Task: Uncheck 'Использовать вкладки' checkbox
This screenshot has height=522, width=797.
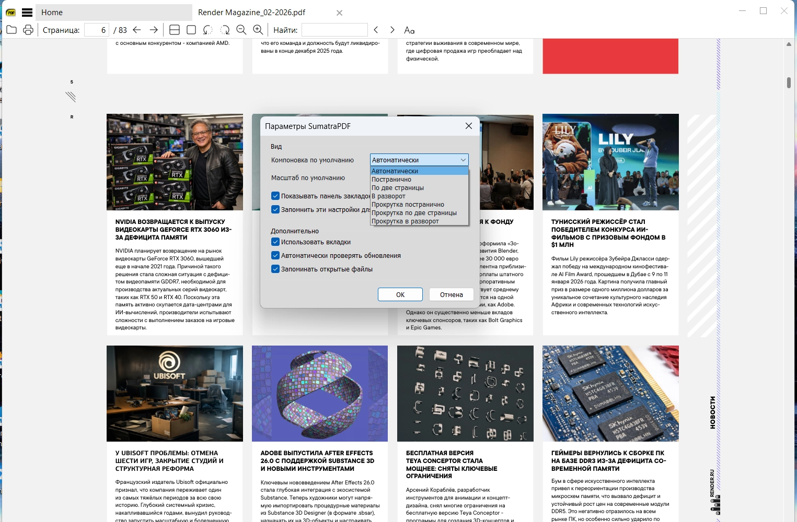Action: [x=275, y=242]
